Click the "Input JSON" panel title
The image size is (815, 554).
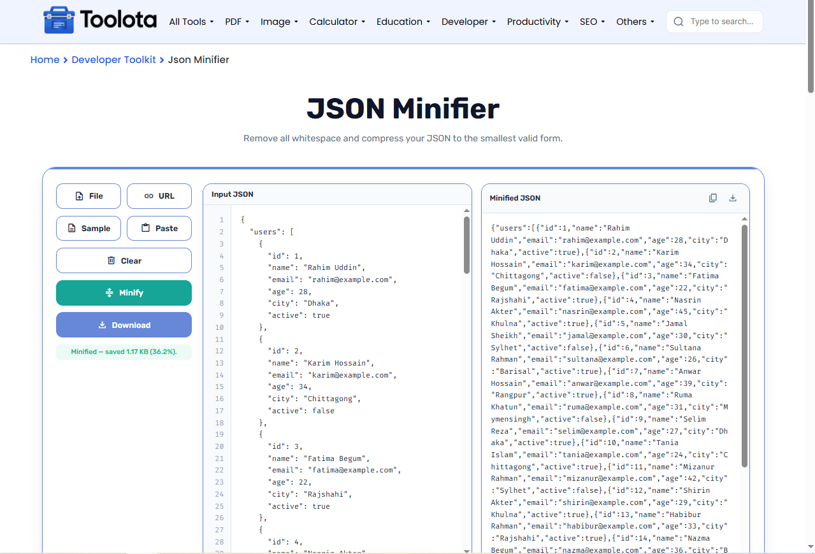[x=232, y=194]
